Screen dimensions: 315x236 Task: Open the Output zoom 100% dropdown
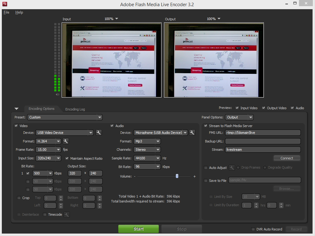[214, 19]
